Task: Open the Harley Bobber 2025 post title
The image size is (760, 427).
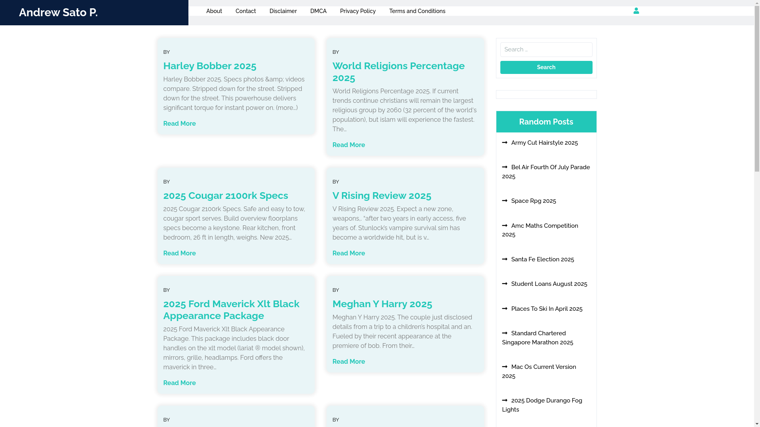Action: [210, 66]
